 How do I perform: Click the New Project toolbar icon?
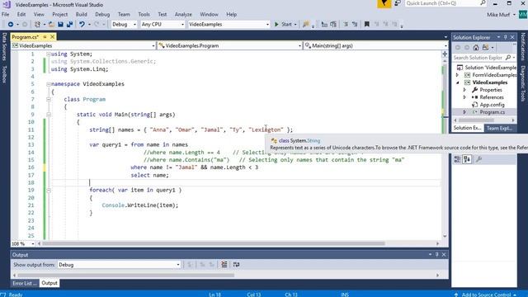pos(37,24)
